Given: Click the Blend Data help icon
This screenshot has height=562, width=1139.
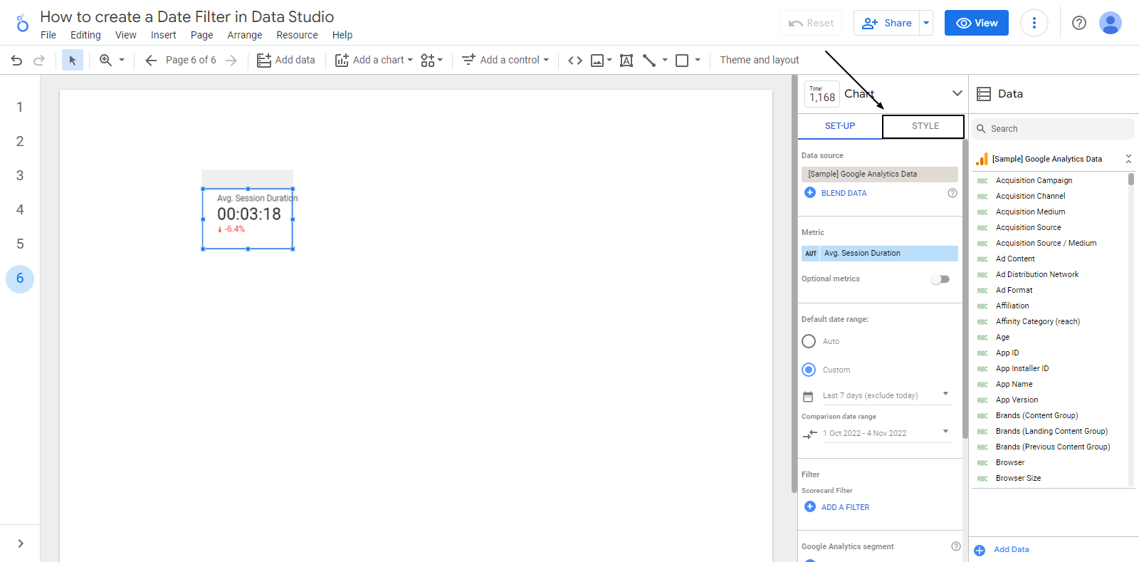Looking at the screenshot, I should [952, 193].
